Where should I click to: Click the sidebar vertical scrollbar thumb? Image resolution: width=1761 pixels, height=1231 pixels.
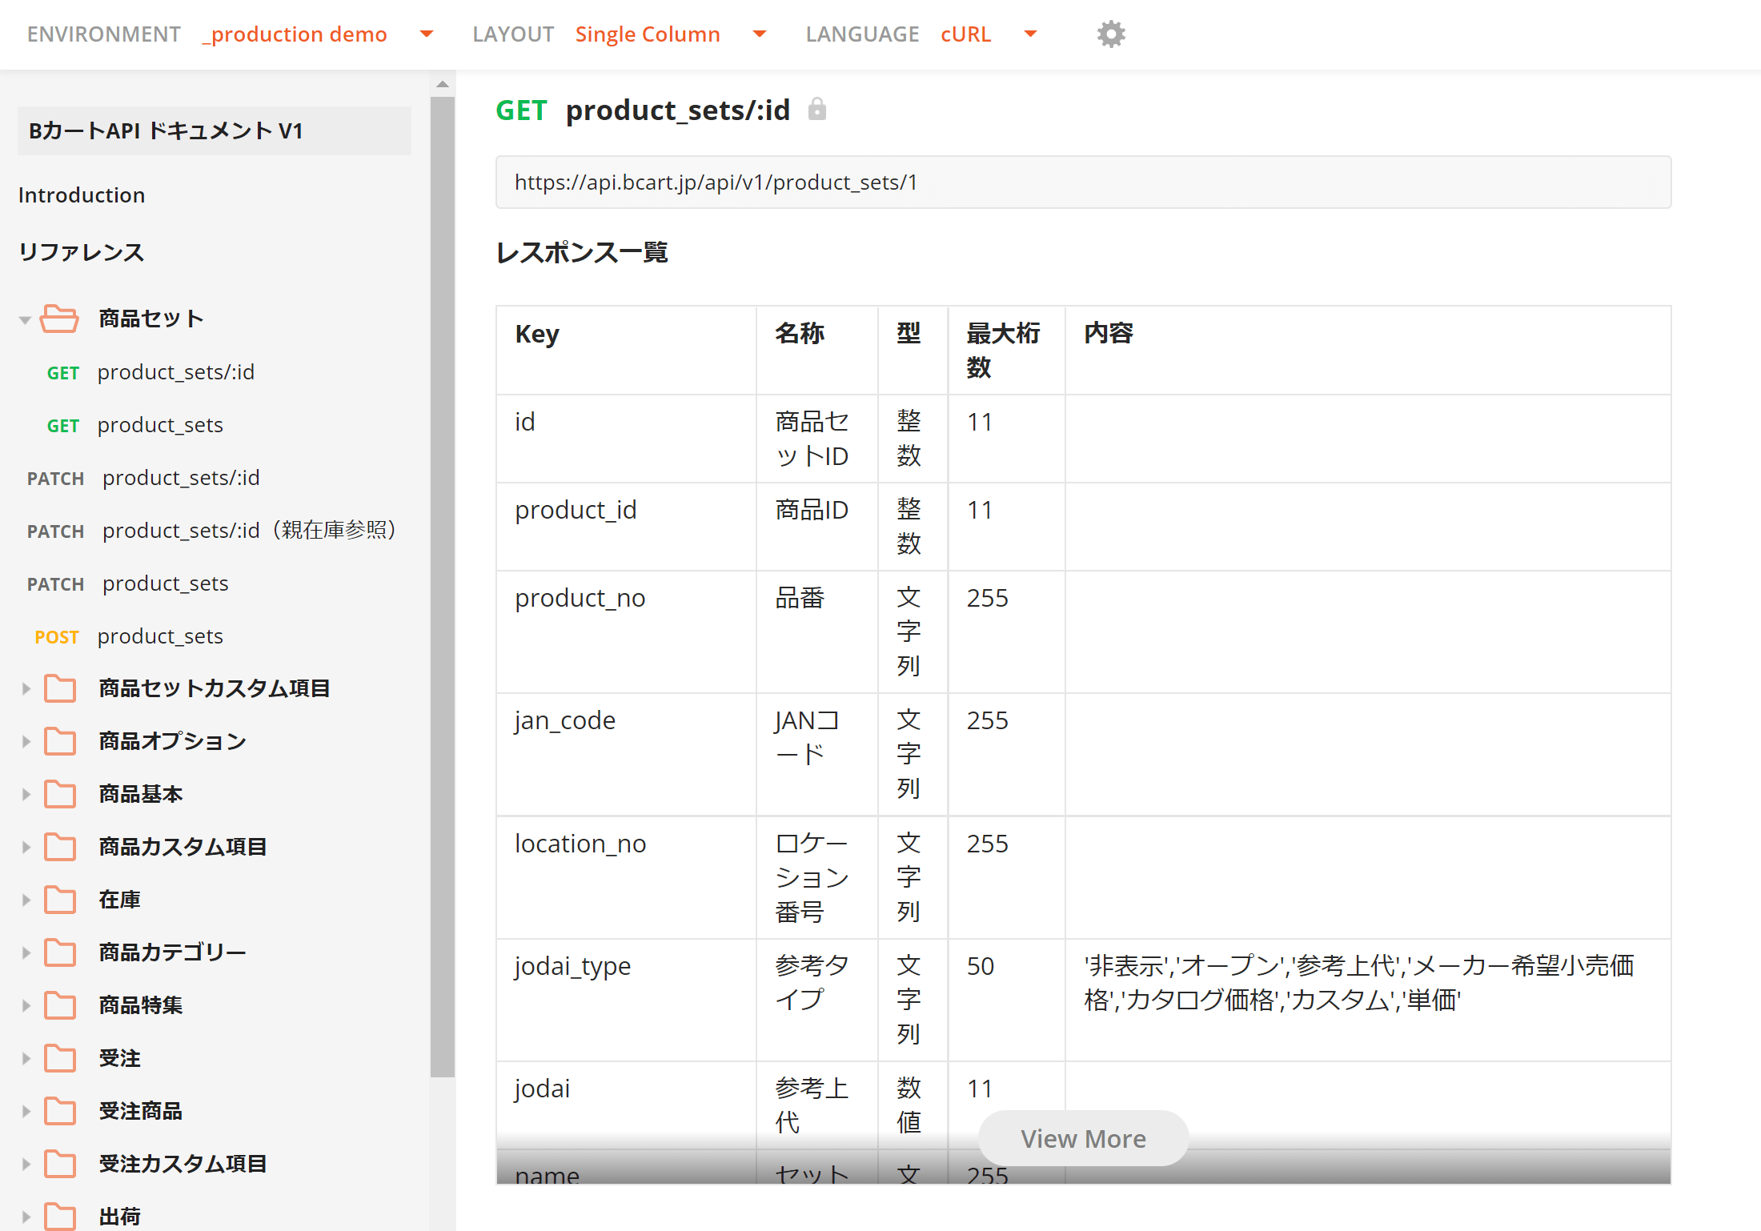pyautogui.click(x=443, y=587)
